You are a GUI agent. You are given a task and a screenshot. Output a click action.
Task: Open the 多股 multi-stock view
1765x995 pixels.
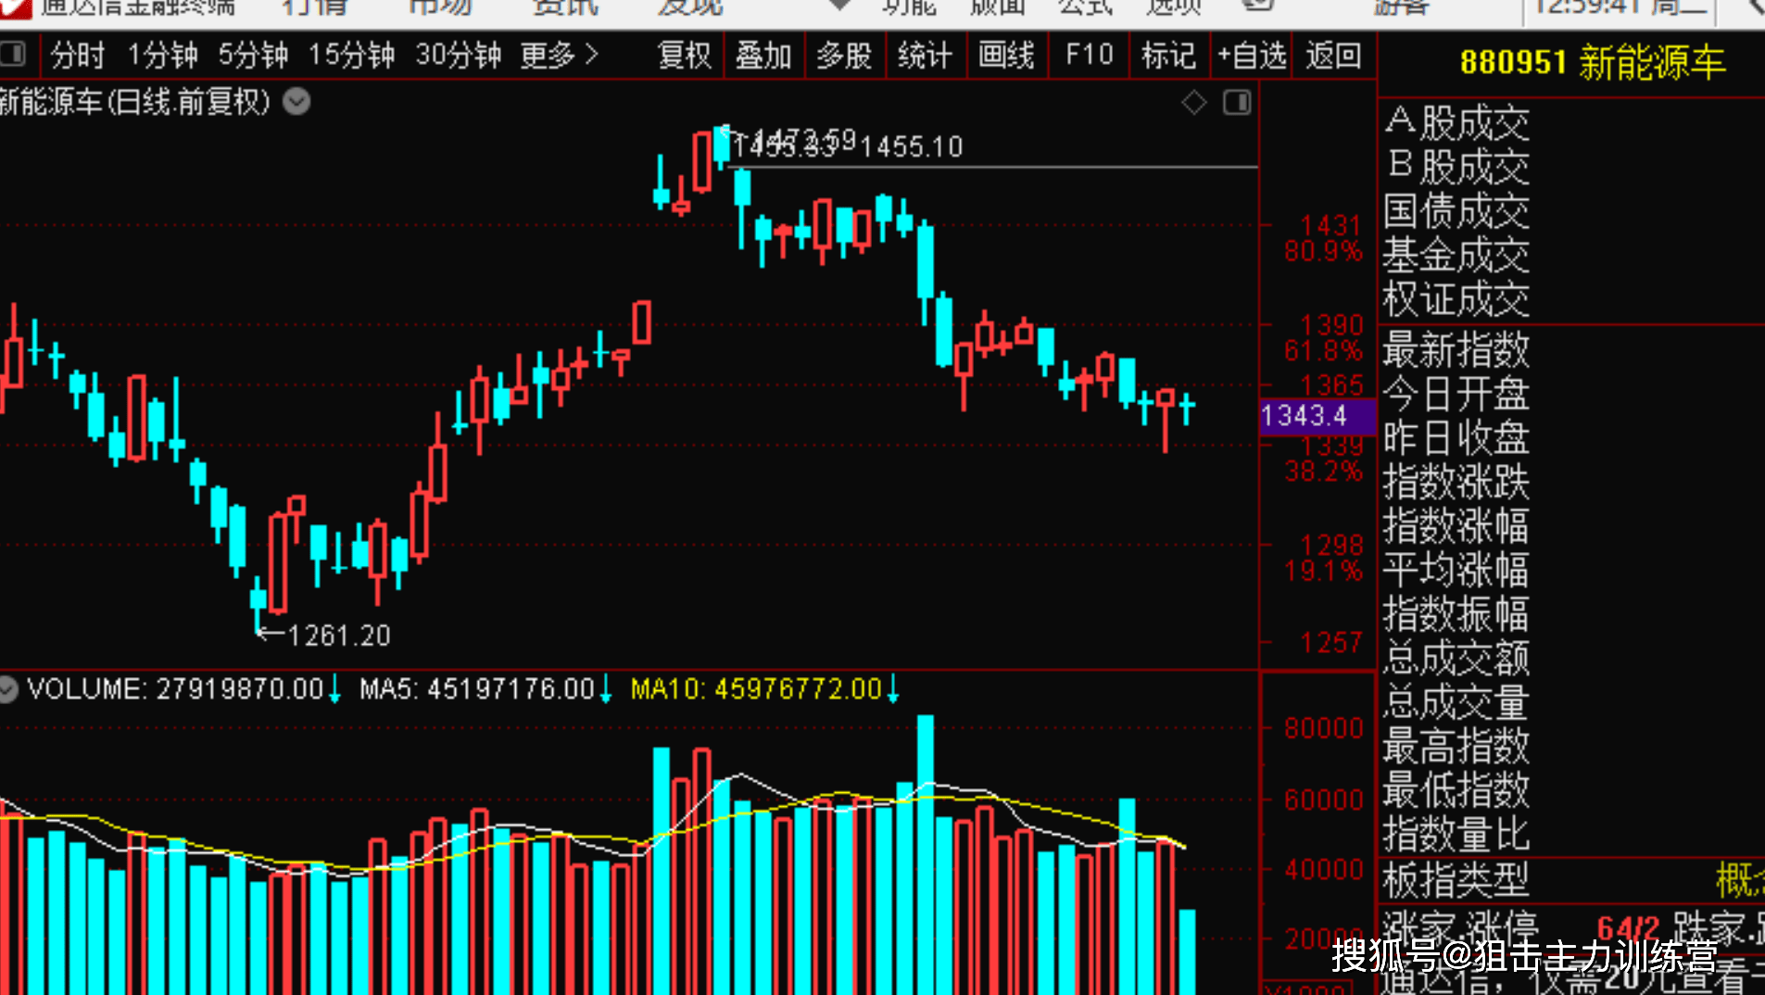844,56
